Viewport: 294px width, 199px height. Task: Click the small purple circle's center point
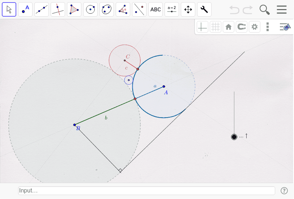(x=129, y=80)
